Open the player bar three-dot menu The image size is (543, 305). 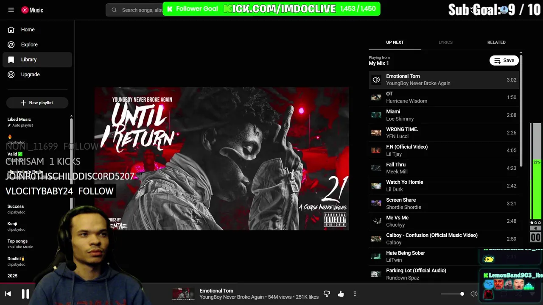tap(355, 294)
